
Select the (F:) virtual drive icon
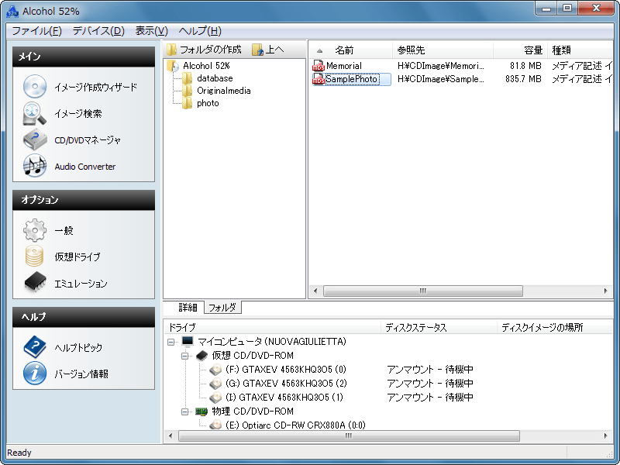tap(216, 370)
